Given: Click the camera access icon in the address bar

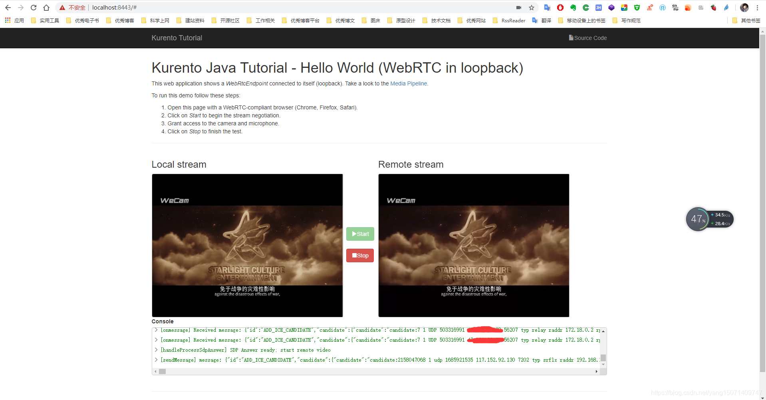Looking at the screenshot, I should point(519,8).
